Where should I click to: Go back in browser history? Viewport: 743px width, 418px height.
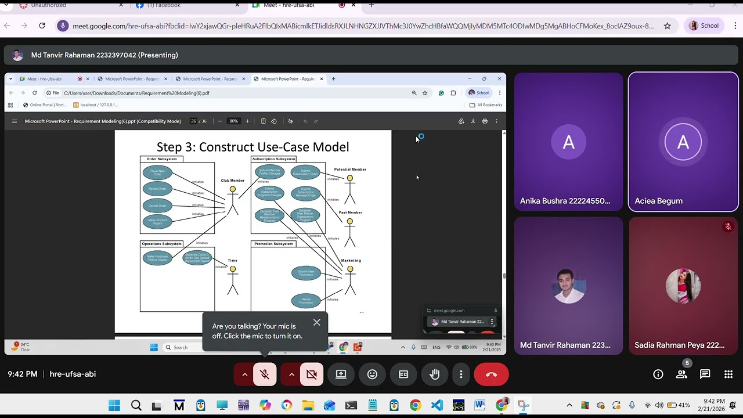[x=7, y=26]
